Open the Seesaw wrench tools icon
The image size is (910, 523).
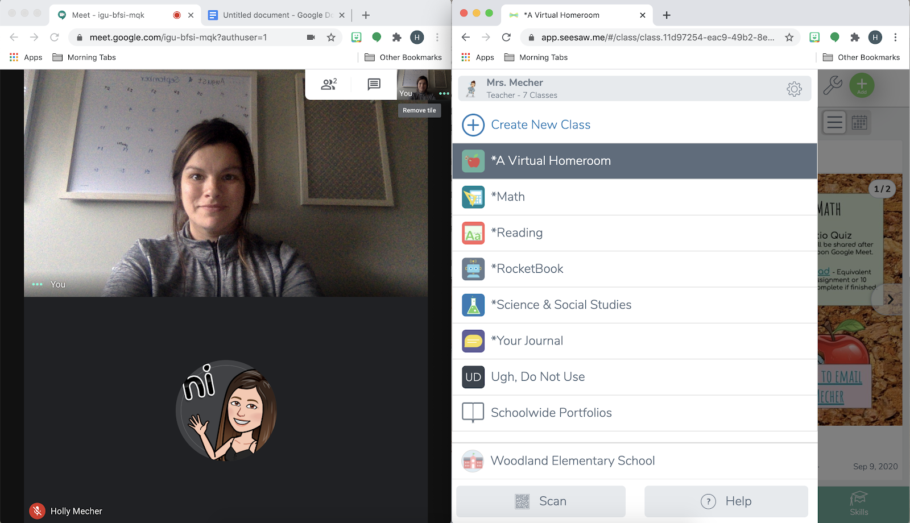point(833,85)
